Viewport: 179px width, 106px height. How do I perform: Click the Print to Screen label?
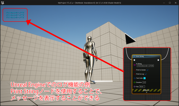coord(141,70)
